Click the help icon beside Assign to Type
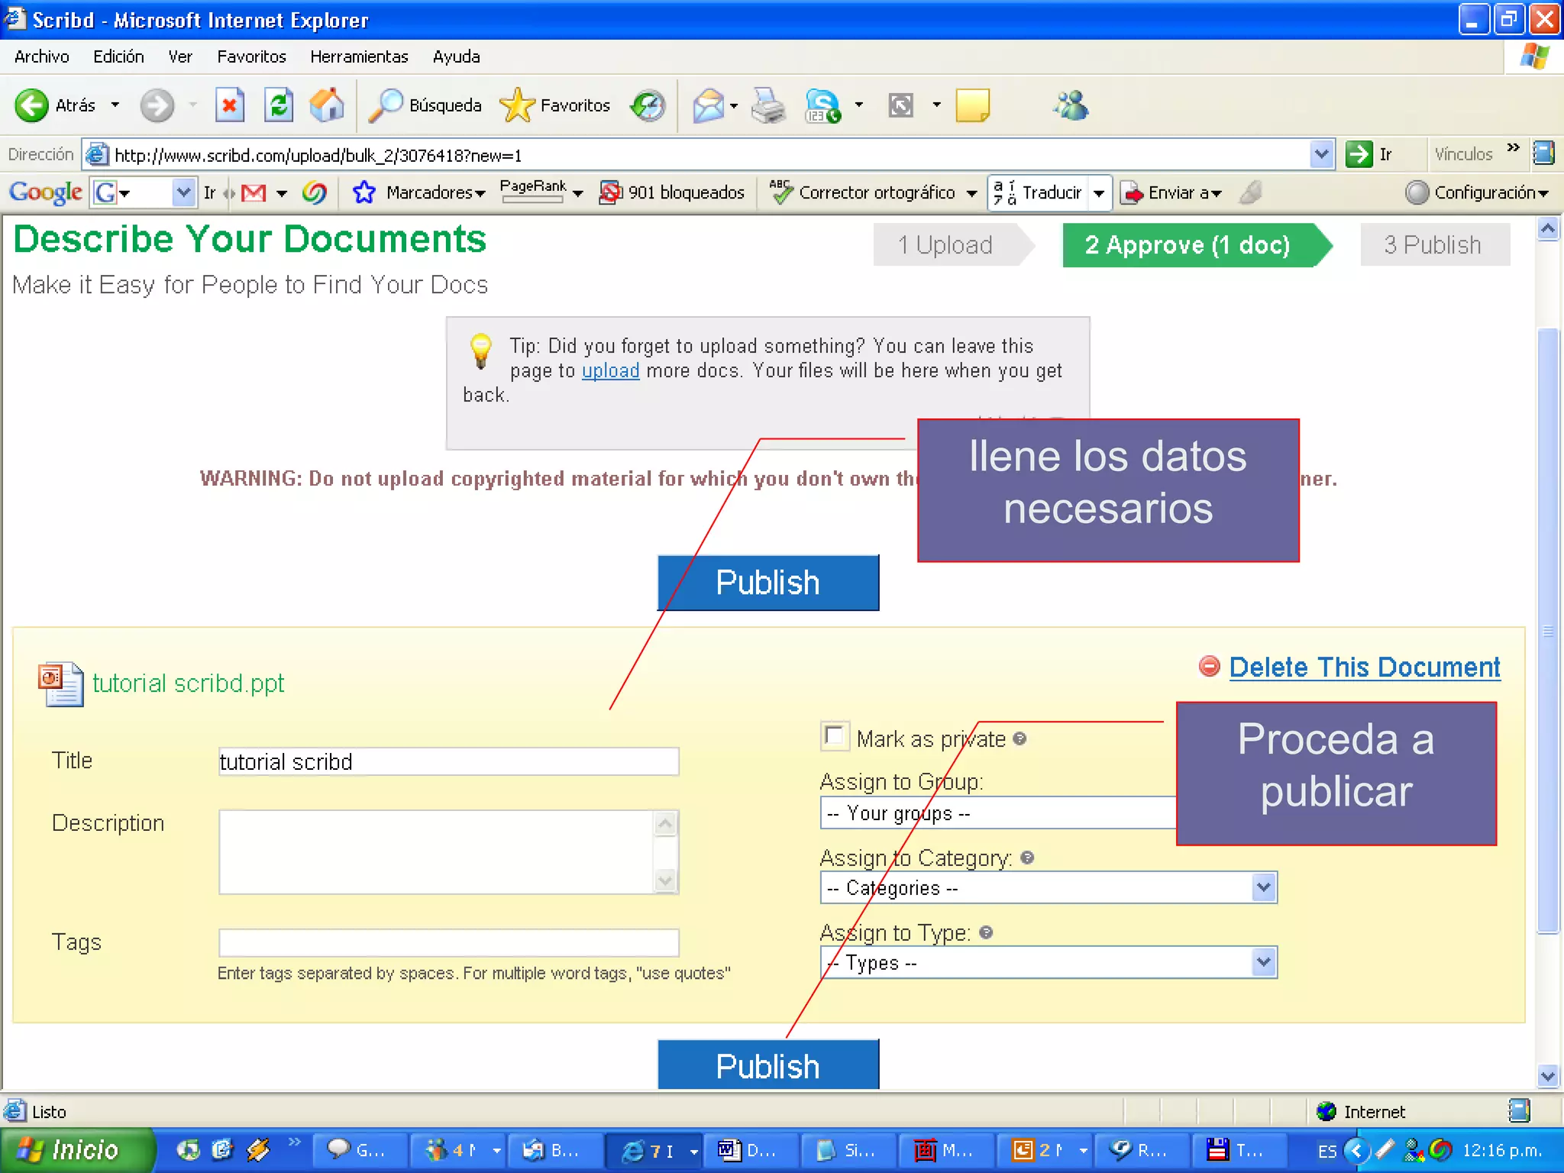 [x=986, y=932]
